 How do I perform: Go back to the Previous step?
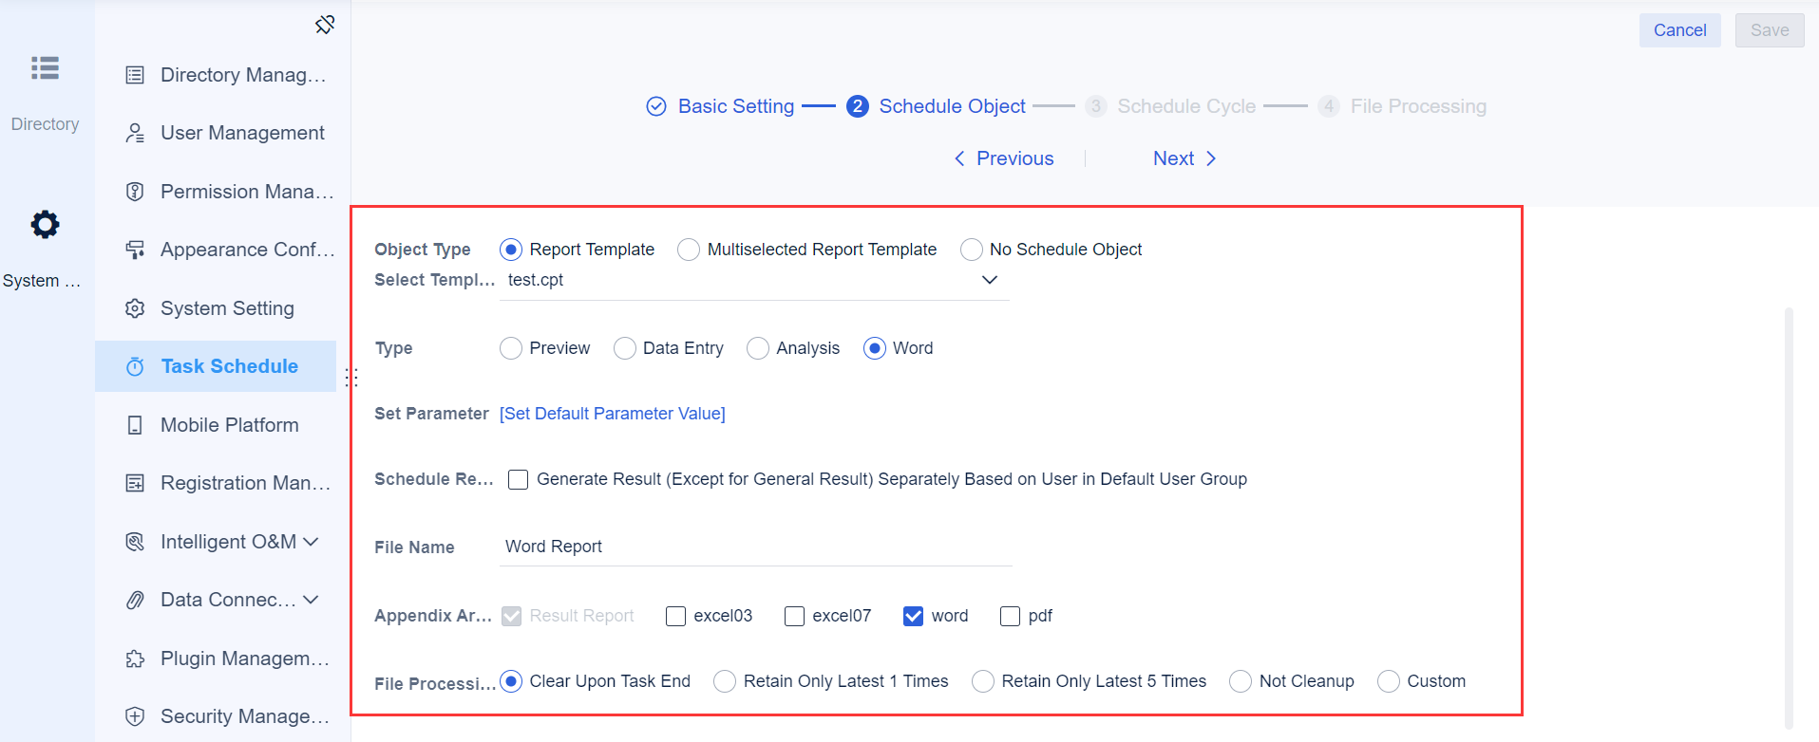1004,158
